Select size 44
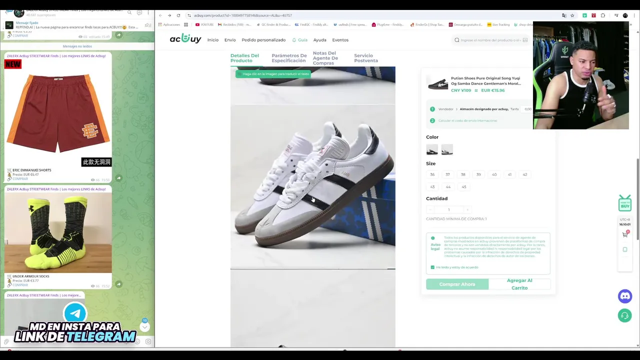The height and width of the screenshot is (360, 640). pyautogui.click(x=448, y=187)
